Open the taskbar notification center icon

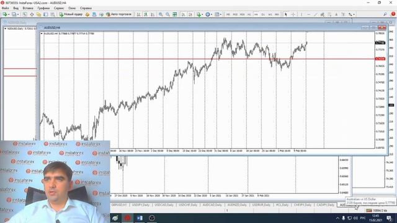coord(390,218)
